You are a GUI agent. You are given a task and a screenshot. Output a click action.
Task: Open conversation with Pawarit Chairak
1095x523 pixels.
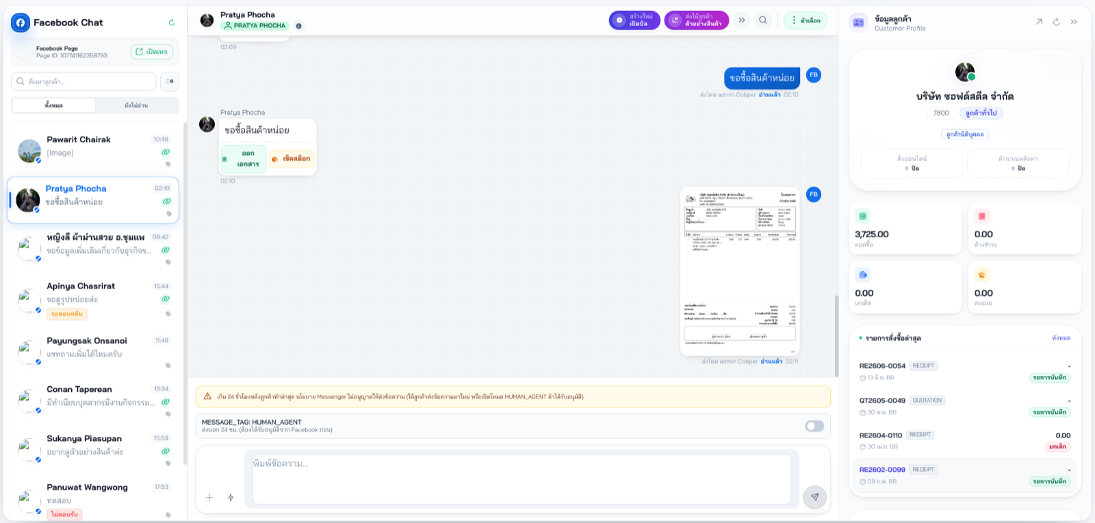pyautogui.click(x=94, y=150)
